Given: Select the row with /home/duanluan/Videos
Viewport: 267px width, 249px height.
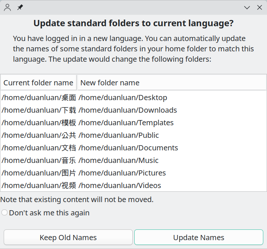Looking at the screenshot, I should 133,185.
